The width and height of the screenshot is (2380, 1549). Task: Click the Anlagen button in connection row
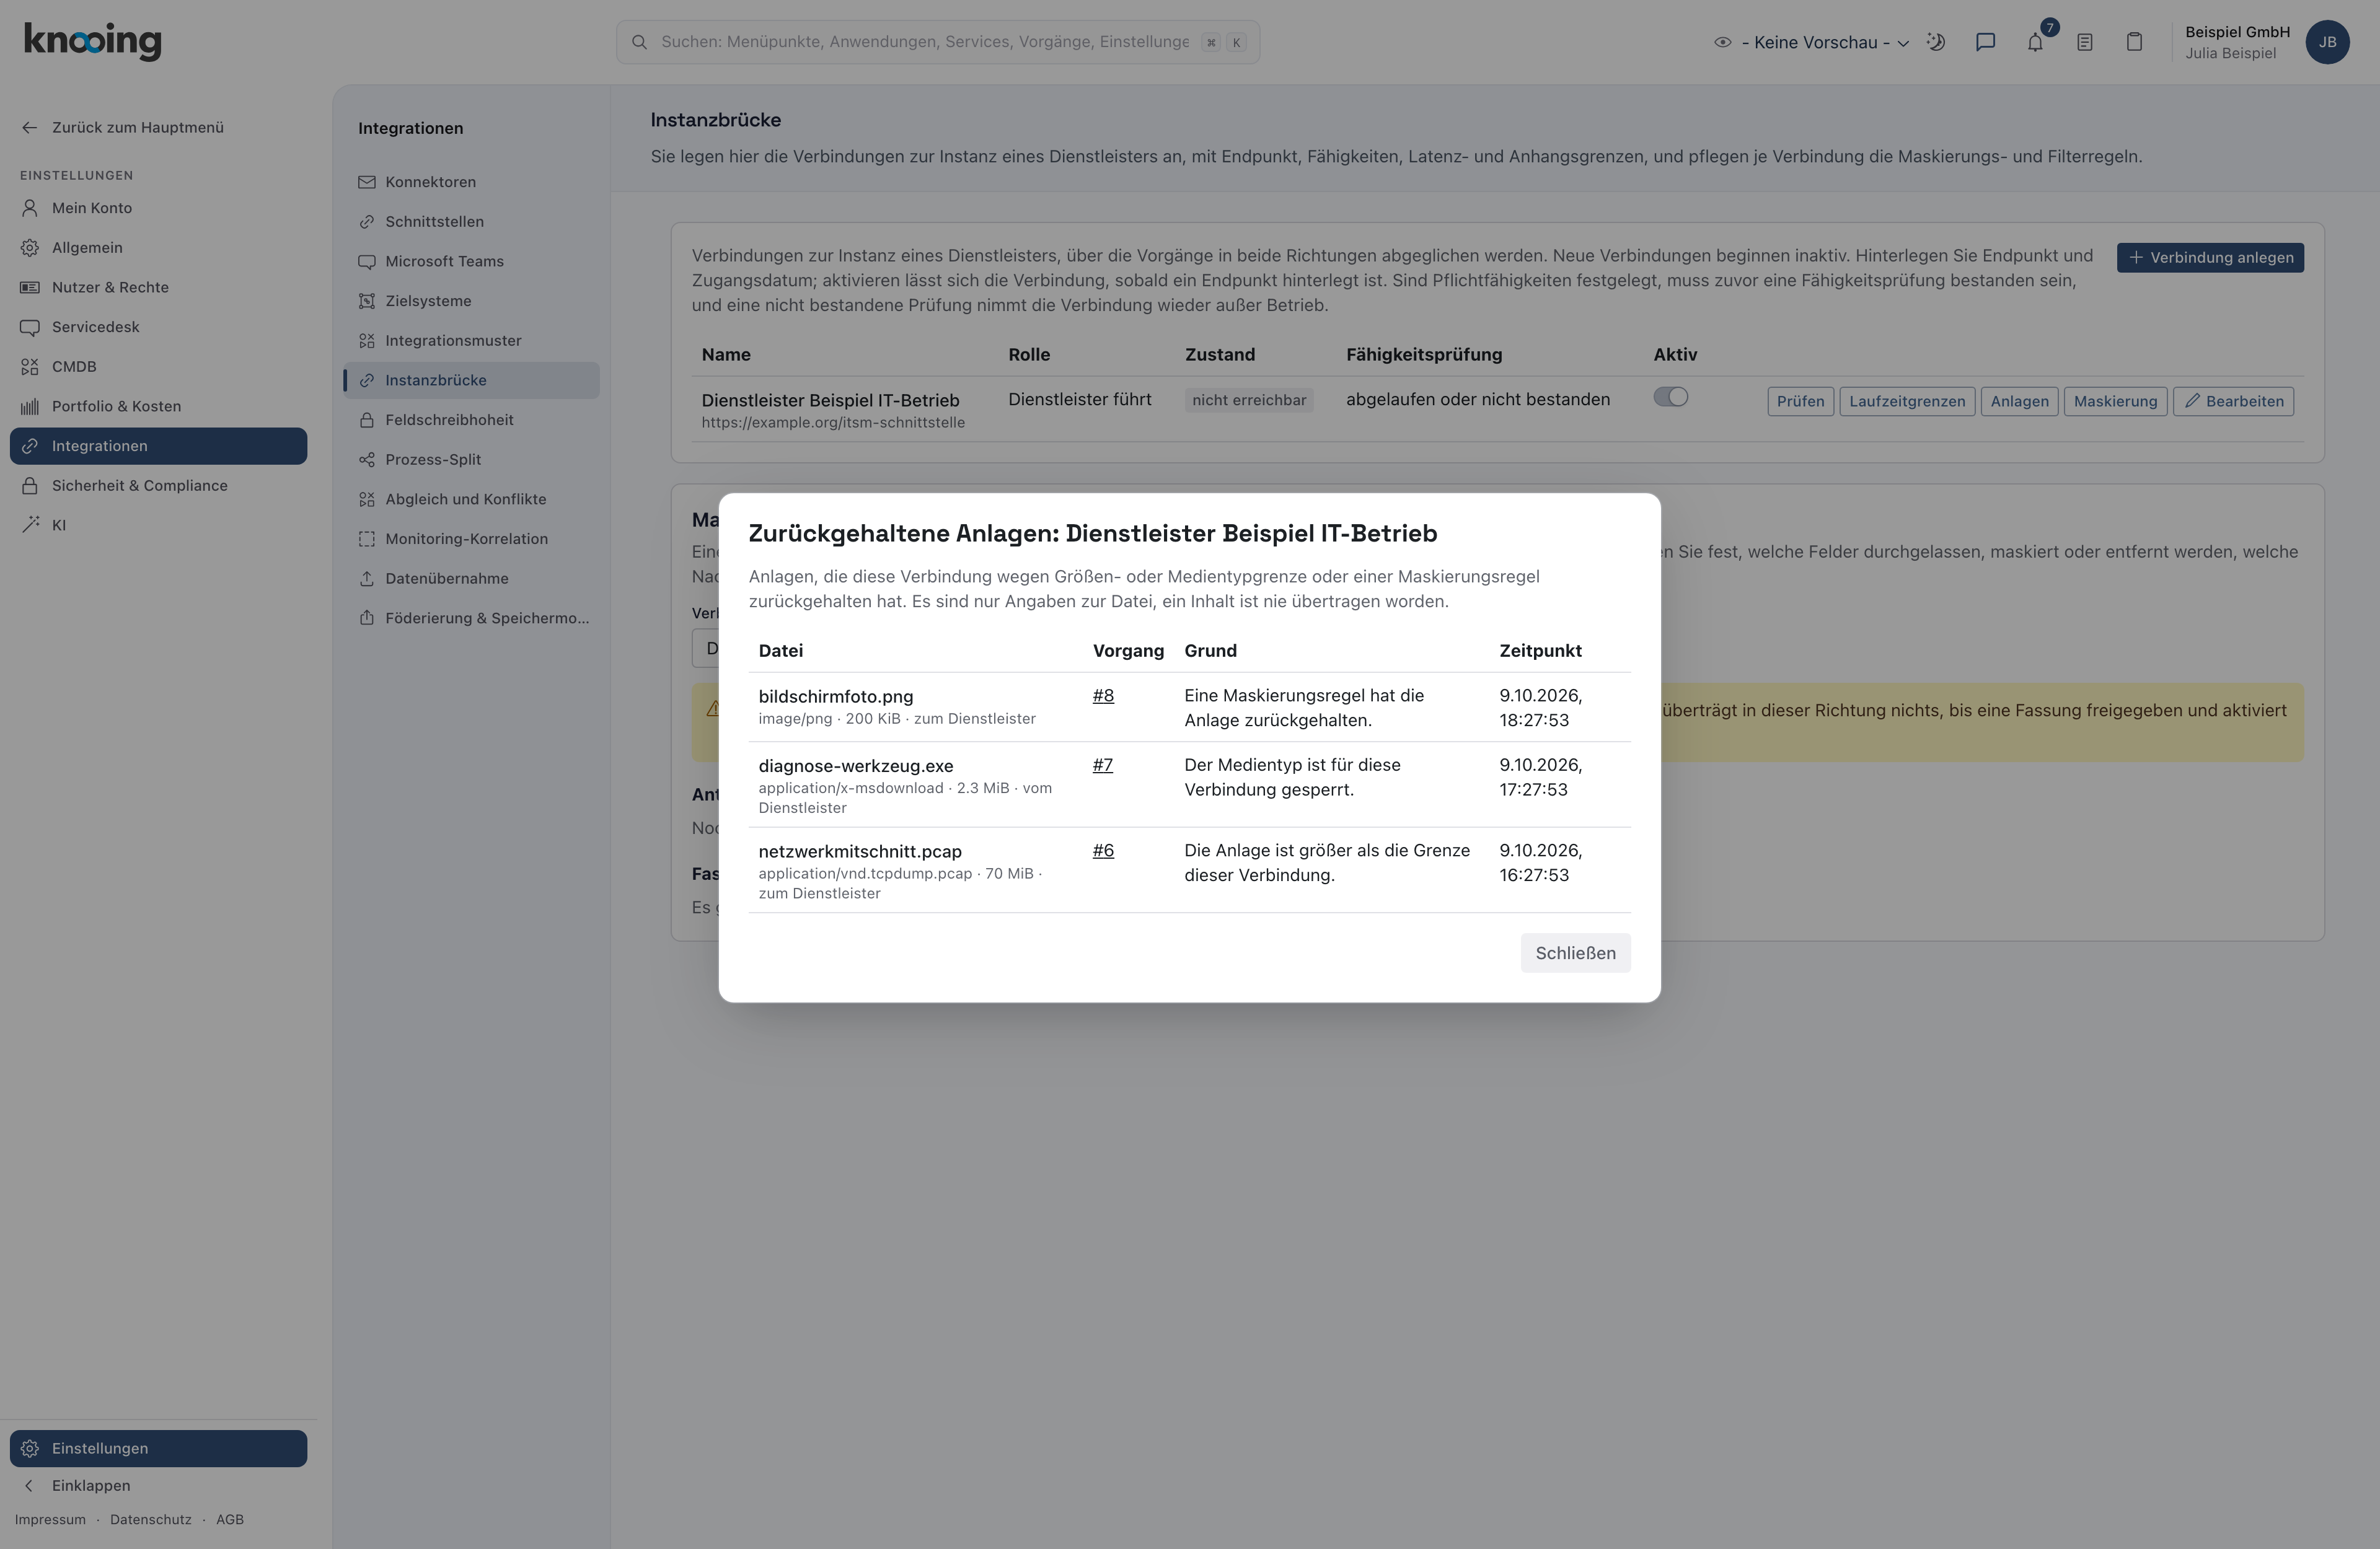coord(2019,401)
